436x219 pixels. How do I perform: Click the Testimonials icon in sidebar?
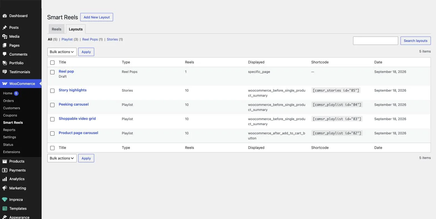[4, 72]
